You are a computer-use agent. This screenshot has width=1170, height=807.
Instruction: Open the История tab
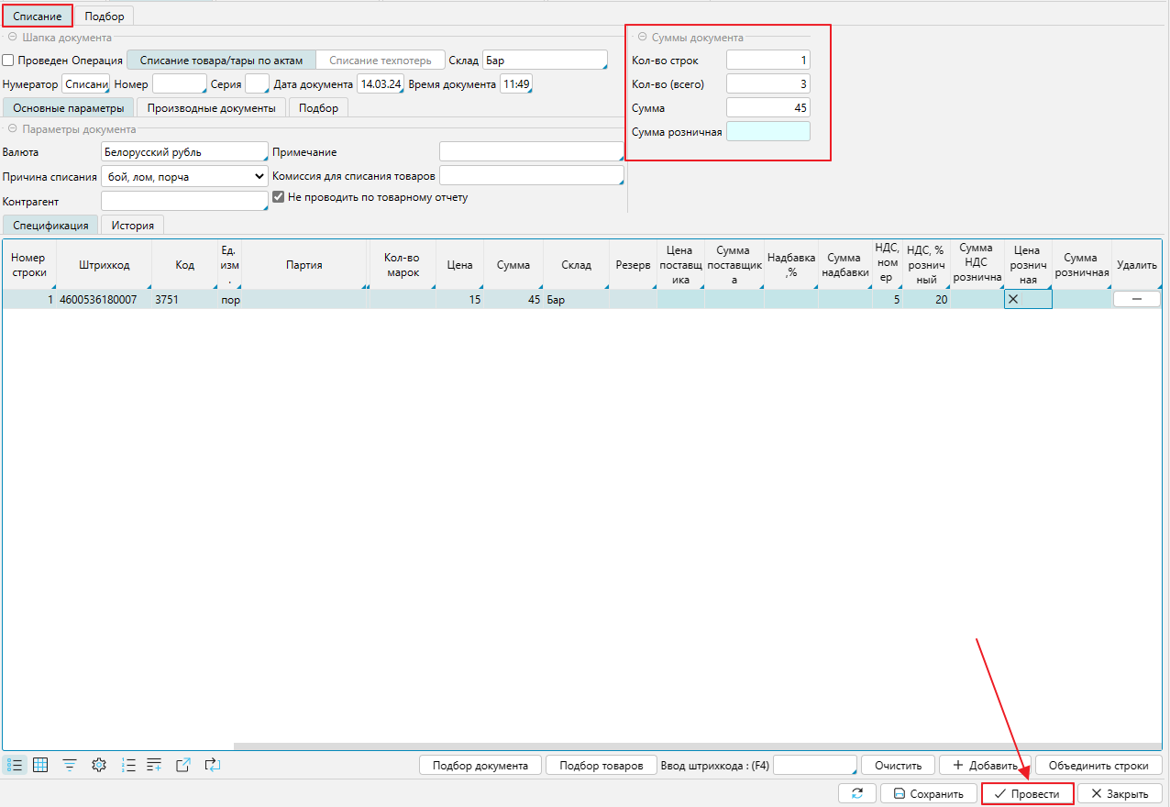pos(132,225)
